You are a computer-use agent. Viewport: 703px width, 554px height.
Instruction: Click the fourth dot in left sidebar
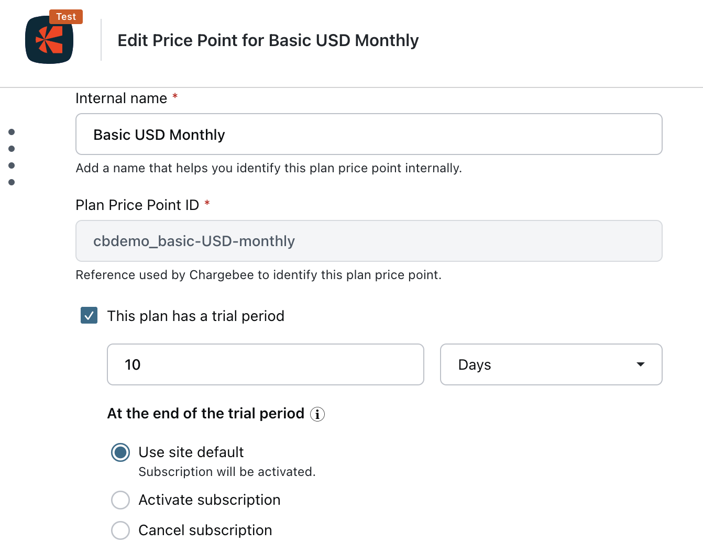click(12, 182)
